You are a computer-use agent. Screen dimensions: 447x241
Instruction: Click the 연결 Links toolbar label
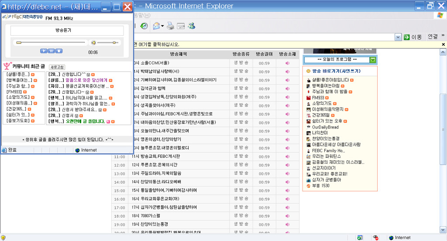[433, 37]
